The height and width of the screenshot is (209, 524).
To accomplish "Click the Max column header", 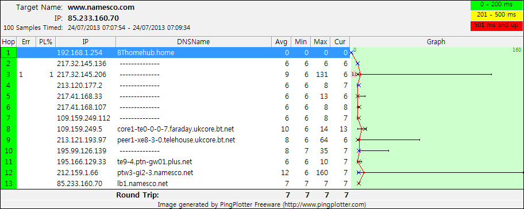I will [321, 42].
